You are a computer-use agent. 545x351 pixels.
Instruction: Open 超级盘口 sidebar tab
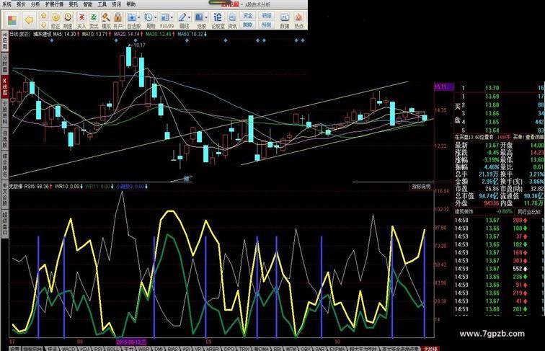click(5, 224)
